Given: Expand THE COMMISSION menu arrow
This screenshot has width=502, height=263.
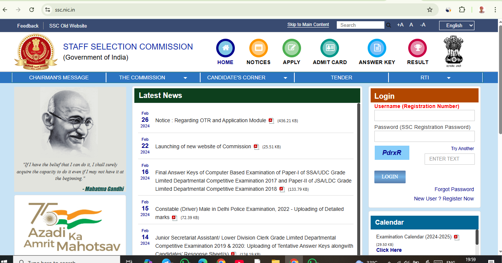Looking at the screenshot, I should (185, 78).
